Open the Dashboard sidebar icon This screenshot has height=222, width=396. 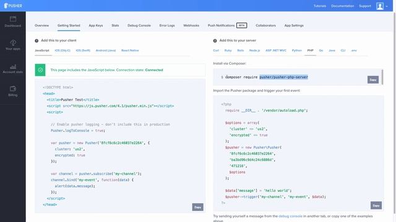point(13,22)
